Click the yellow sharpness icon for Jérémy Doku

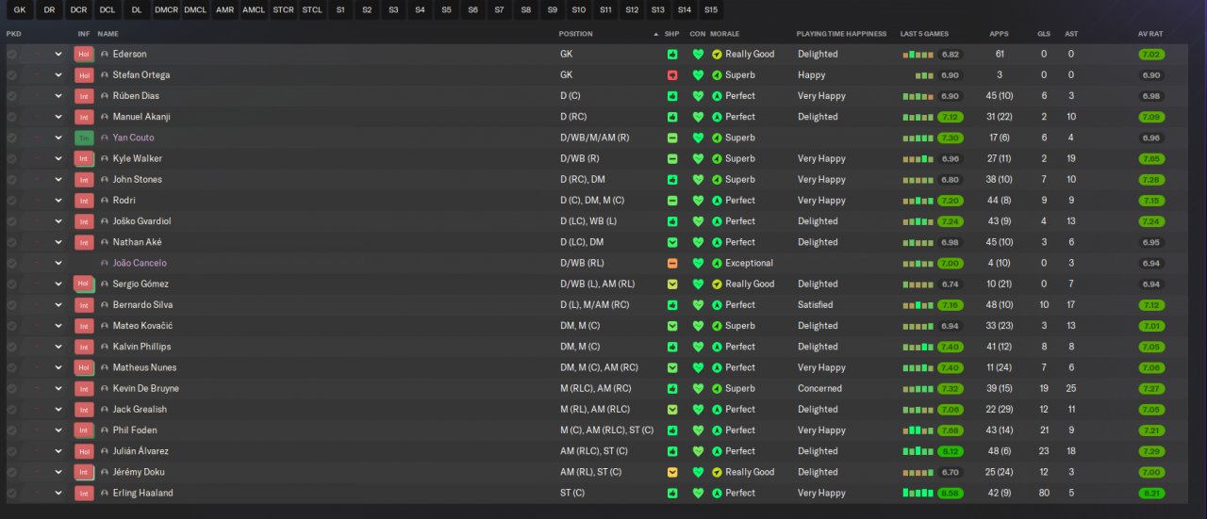[672, 473]
